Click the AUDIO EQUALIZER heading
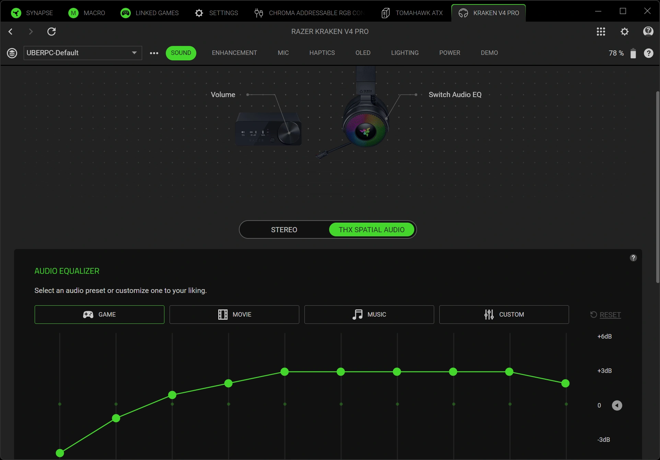The width and height of the screenshot is (660, 460). tap(67, 271)
